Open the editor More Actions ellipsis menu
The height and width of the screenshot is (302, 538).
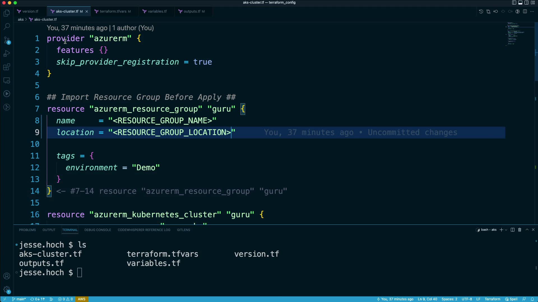[x=532, y=11]
